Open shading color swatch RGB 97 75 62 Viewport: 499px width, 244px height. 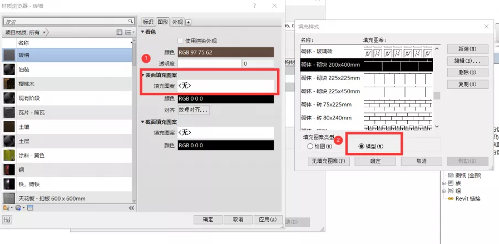pyautogui.click(x=226, y=52)
